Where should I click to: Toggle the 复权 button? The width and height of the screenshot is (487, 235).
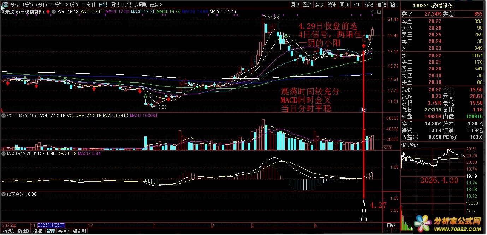(x=295, y=5)
